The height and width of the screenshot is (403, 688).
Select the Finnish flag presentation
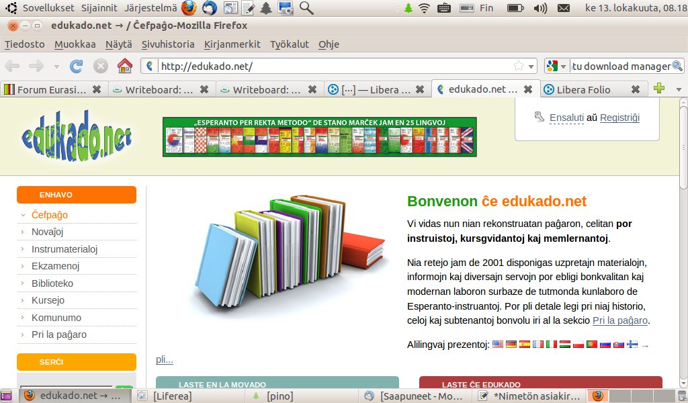click(x=632, y=345)
